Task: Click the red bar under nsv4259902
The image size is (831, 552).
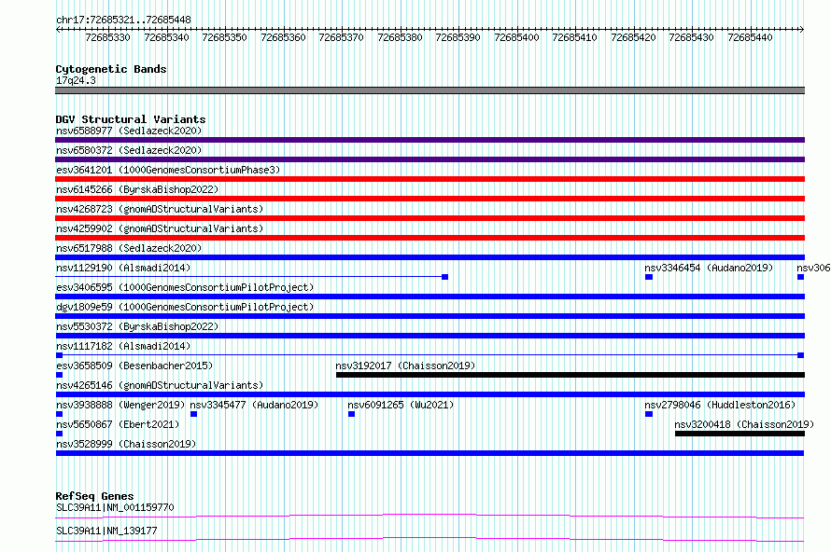Action: 430,238
